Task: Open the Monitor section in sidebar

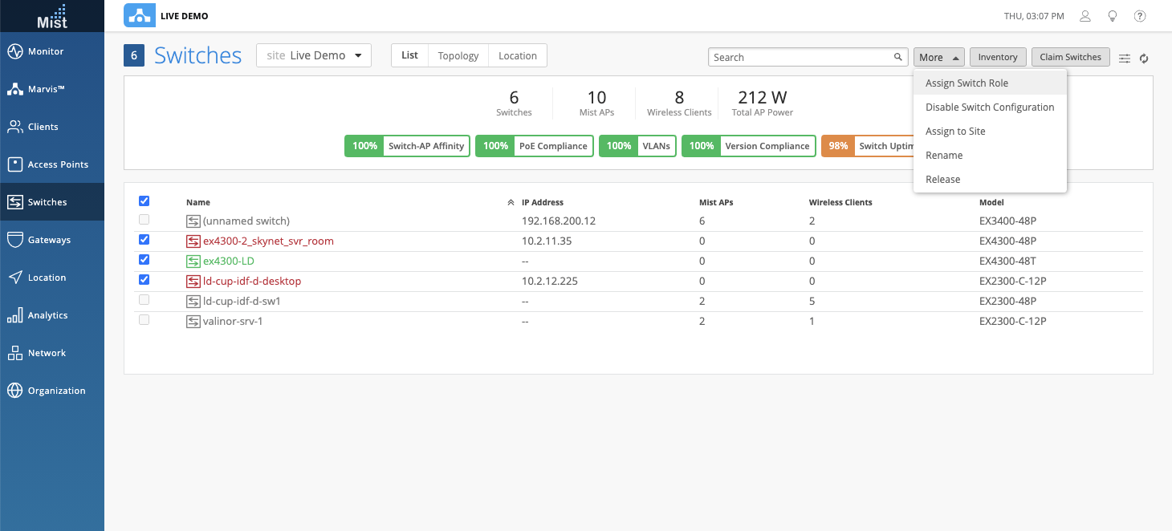Action: tap(46, 51)
